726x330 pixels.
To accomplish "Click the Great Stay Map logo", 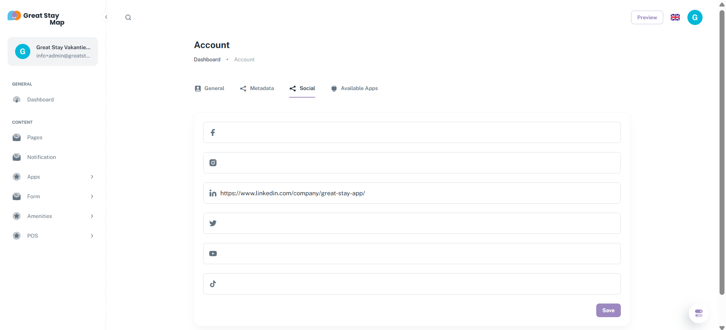I will [x=36, y=18].
